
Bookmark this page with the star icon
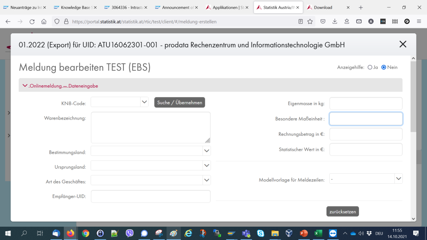point(310,22)
